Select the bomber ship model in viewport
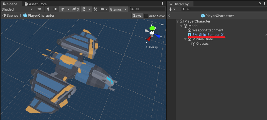The height and width of the screenshot is (120, 267). pyautogui.click(x=72, y=71)
